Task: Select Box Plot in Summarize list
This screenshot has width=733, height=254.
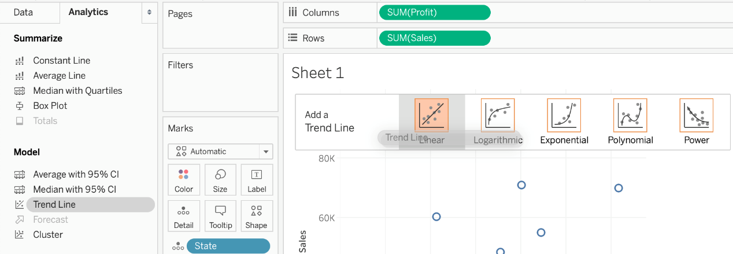Action: click(50, 106)
